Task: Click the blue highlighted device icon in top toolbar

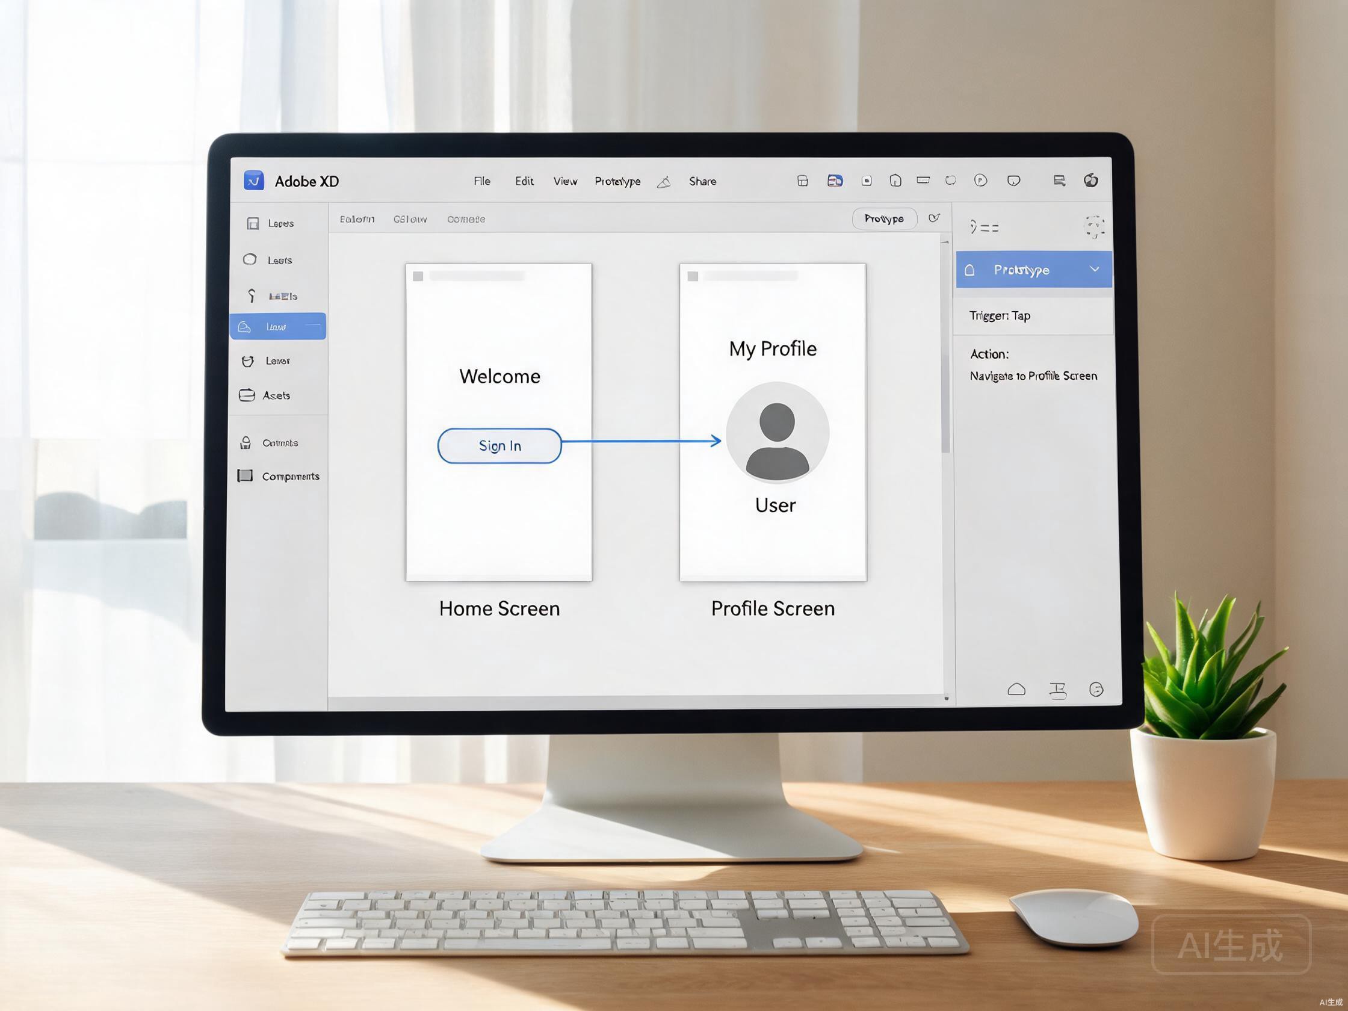Action: 835,181
